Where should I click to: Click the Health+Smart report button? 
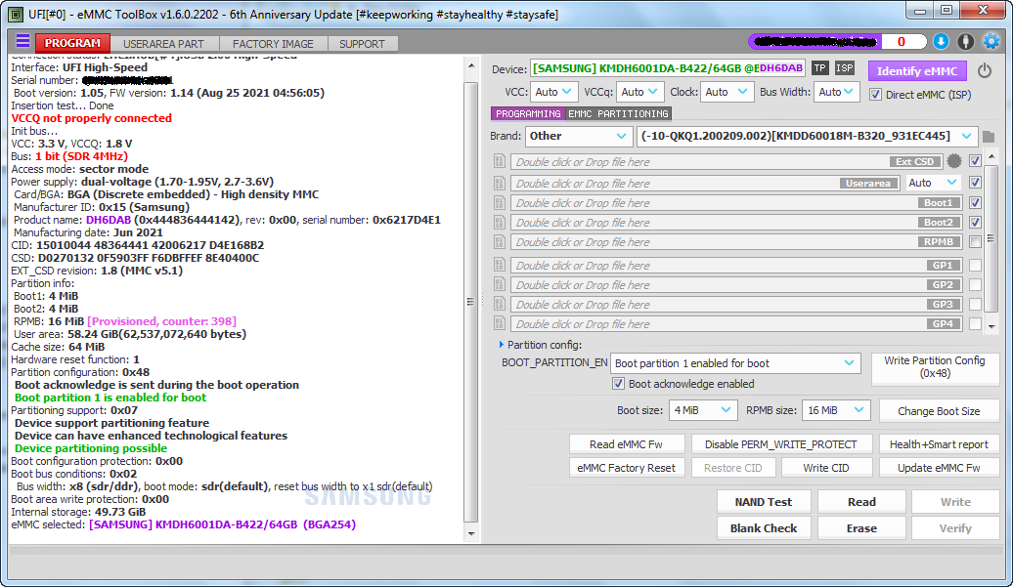pos(938,444)
